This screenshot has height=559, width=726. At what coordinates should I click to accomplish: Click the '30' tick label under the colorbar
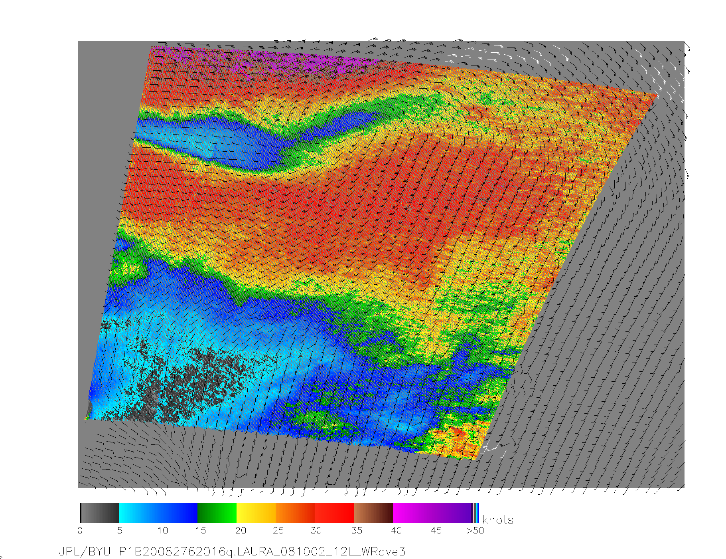pyautogui.click(x=316, y=531)
